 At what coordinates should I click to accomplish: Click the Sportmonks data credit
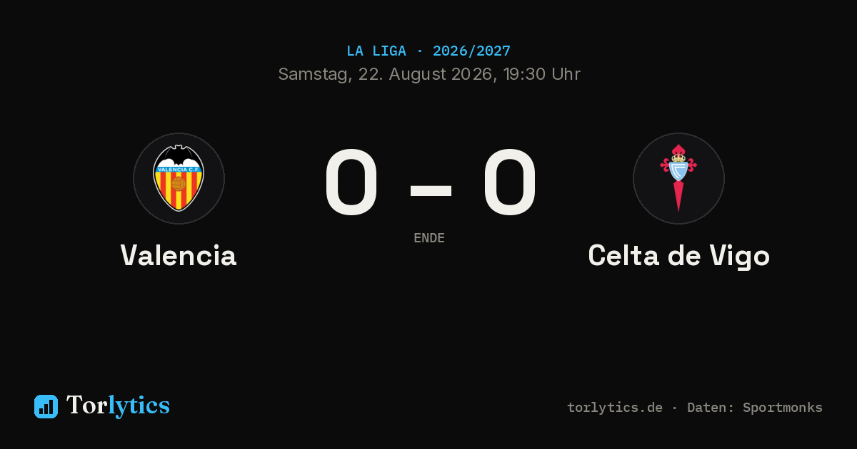pyautogui.click(x=783, y=408)
